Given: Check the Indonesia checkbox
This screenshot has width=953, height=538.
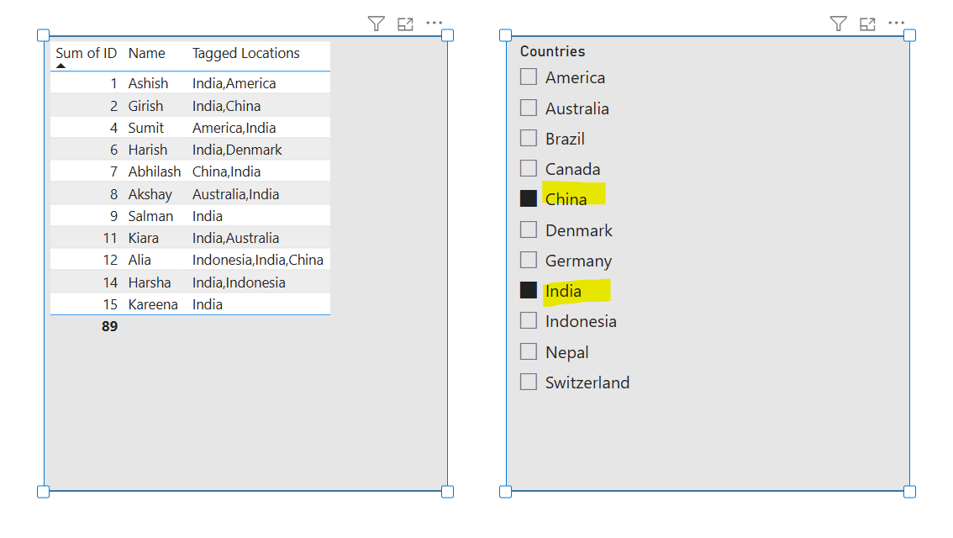Looking at the screenshot, I should [x=528, y=320].
